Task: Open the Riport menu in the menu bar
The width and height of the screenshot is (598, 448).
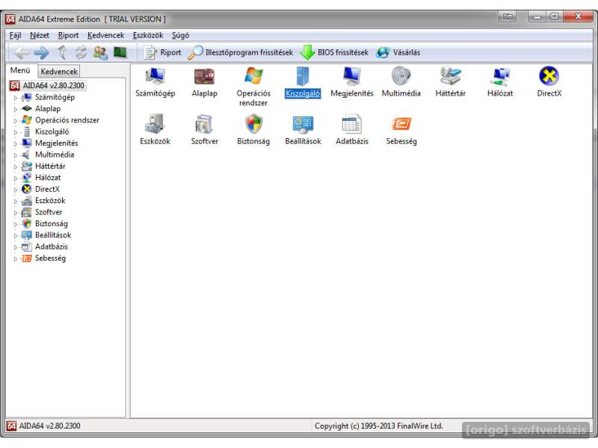Action: click(x=68, y=35)
